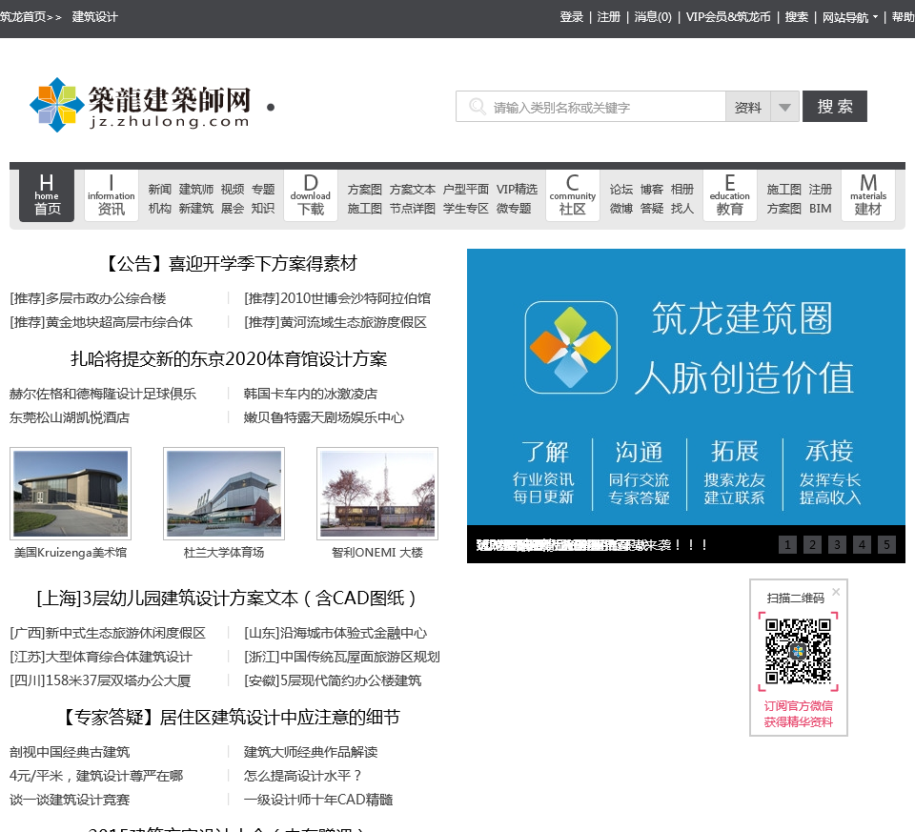Image resolution: width=915 pixels, height=832 pixels.
Task: Focus the keyword search input field
Action: [591, 107]
